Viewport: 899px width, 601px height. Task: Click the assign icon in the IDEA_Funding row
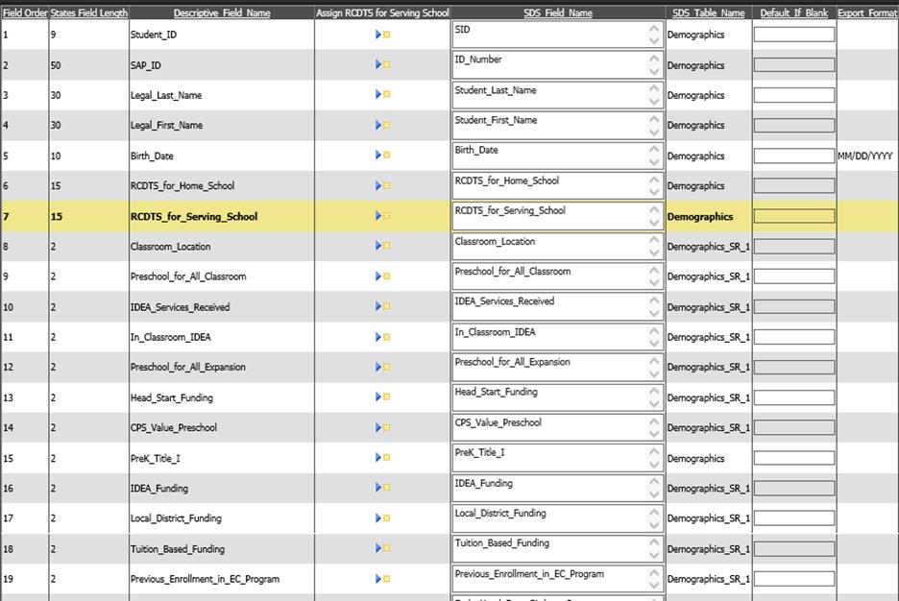pos(382,488)
